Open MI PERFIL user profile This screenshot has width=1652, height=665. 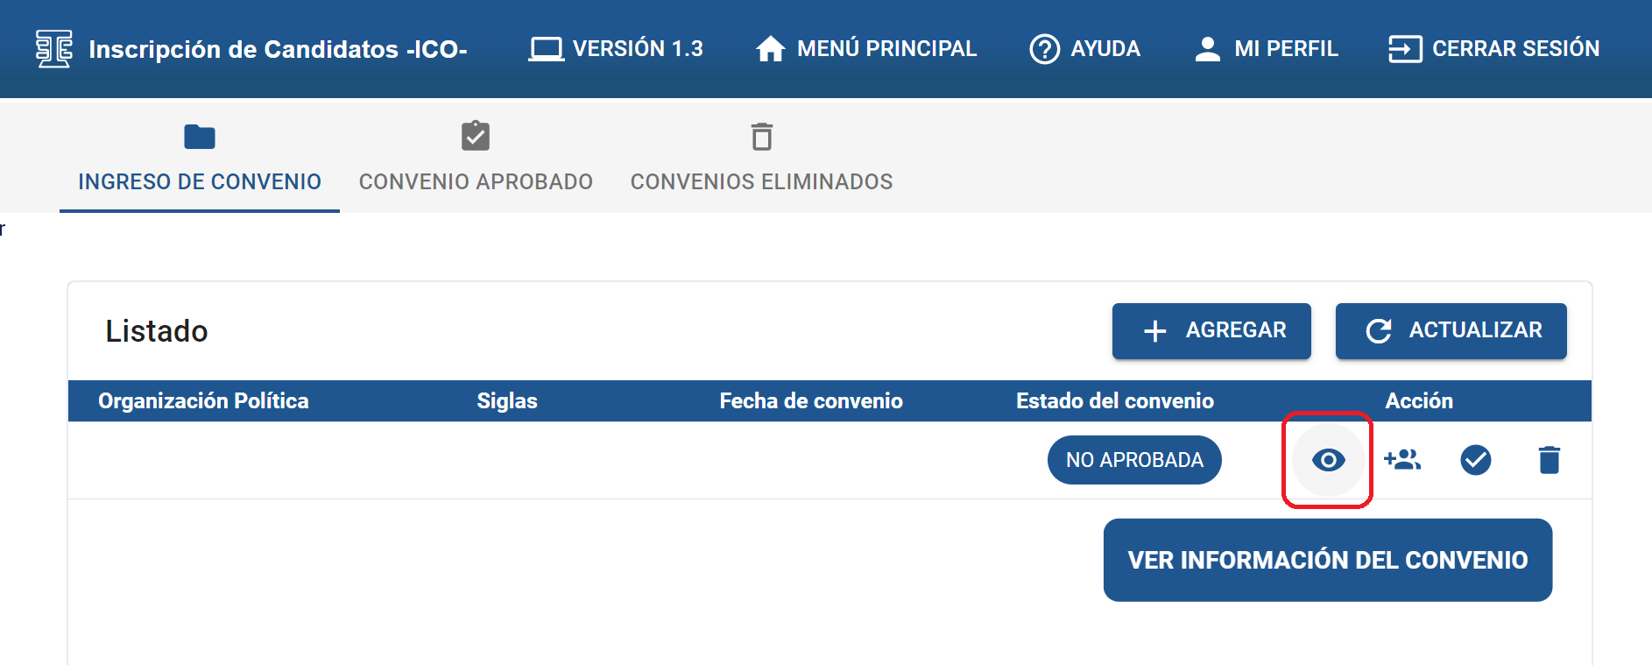1267,49
